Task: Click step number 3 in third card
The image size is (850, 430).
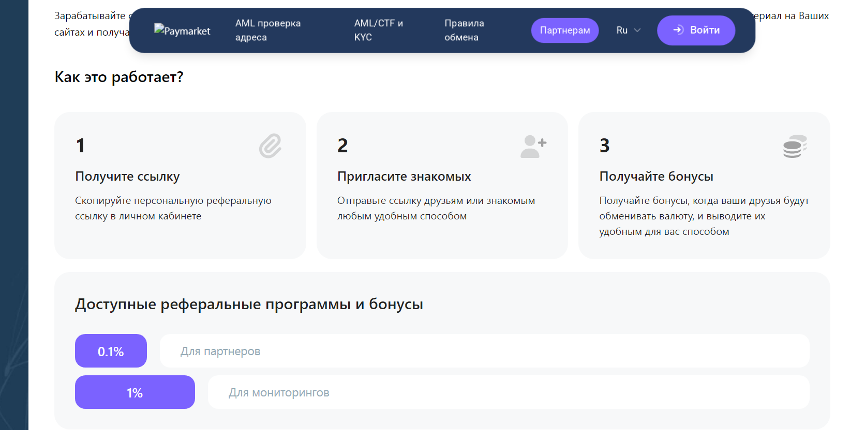Action: 604,146
